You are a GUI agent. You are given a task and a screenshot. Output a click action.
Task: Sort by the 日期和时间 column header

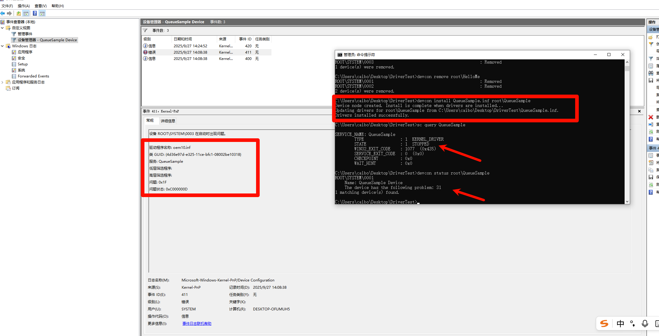click(194, 39)
